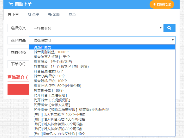Screen dimensions: 184x138
Task: Select 抖音播放 | 1千个(独立IP) option
Action: [102, 61]
